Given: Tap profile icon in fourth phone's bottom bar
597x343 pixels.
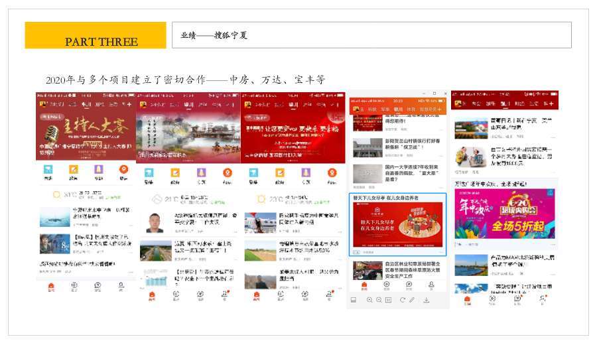Looking at the screenshot, I should (431, 286).
